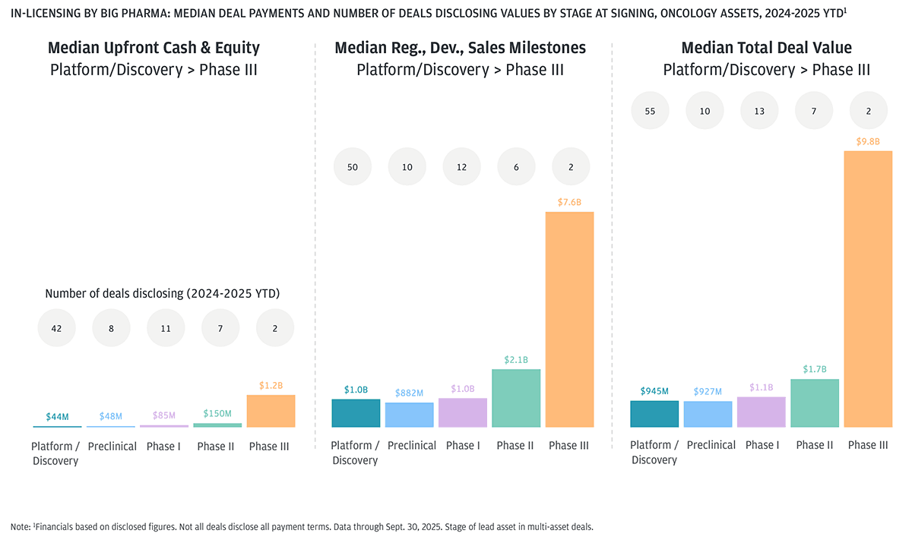Screen dimensions: 912x543
Task: Select the circle showing 6 deals
Action: click(516, 167)
